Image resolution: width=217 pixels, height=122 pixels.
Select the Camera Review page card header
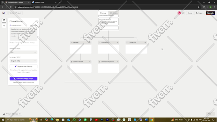point(80,61)
